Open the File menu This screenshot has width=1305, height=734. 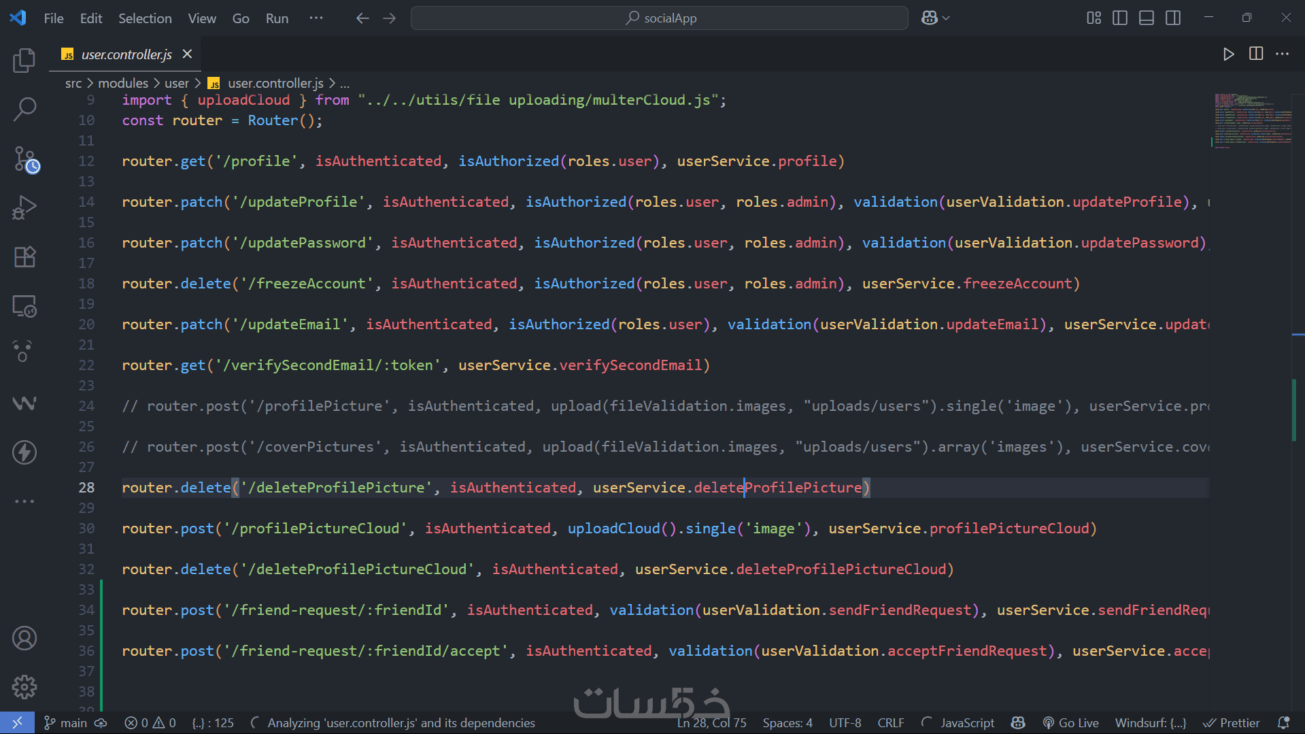[x=54, y=18]
